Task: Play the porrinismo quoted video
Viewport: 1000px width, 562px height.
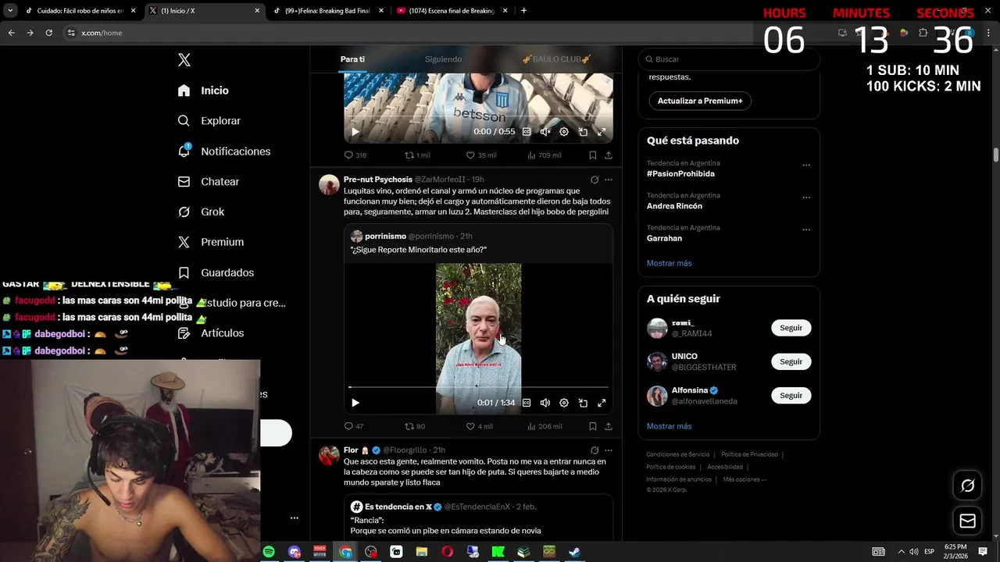Action: (355, 403)
